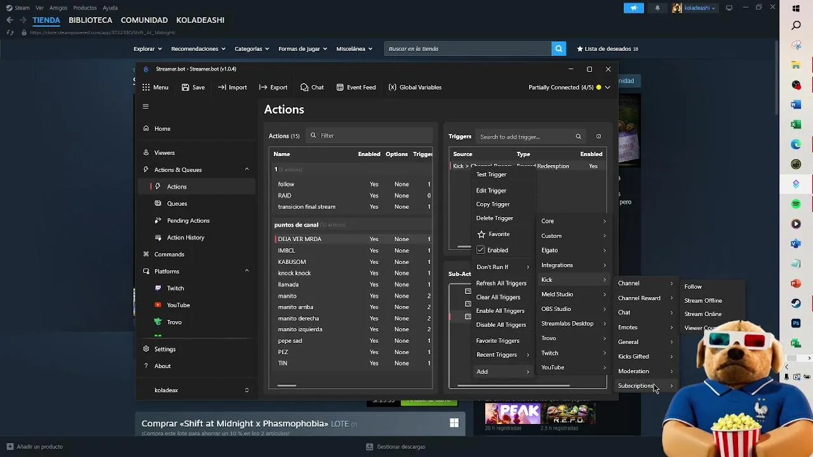Open Photoshop from the Windows taskbar

[796, 323]
